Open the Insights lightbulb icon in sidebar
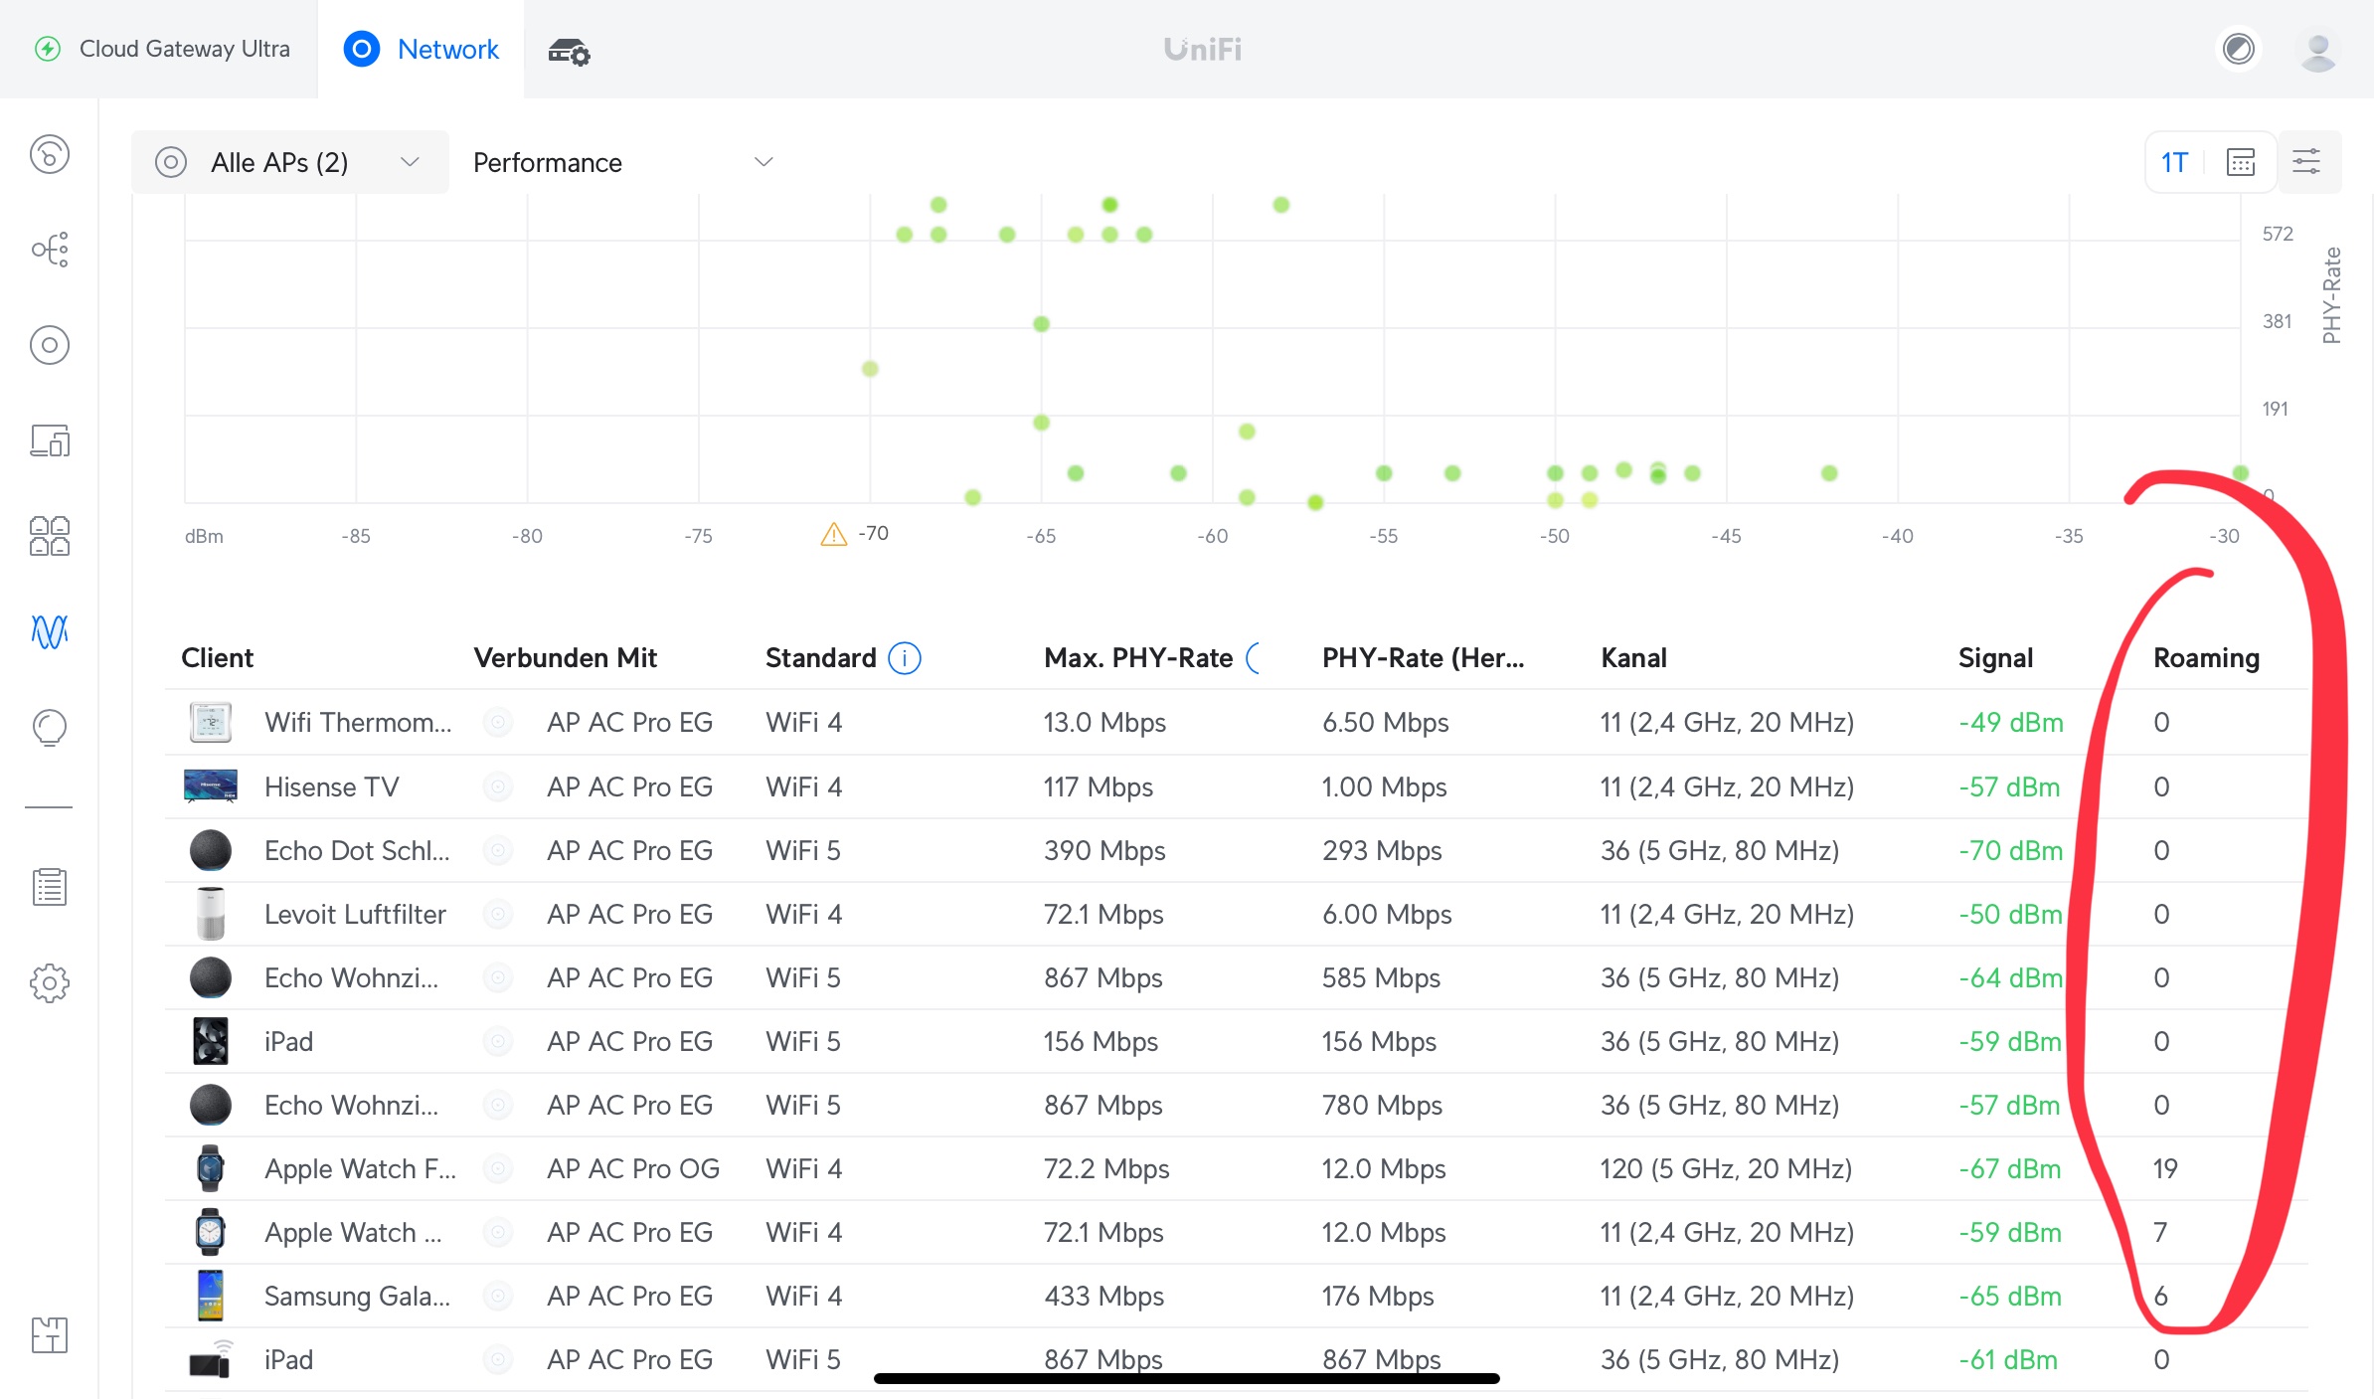2374x1399 pixels. (x=49, y=727)
